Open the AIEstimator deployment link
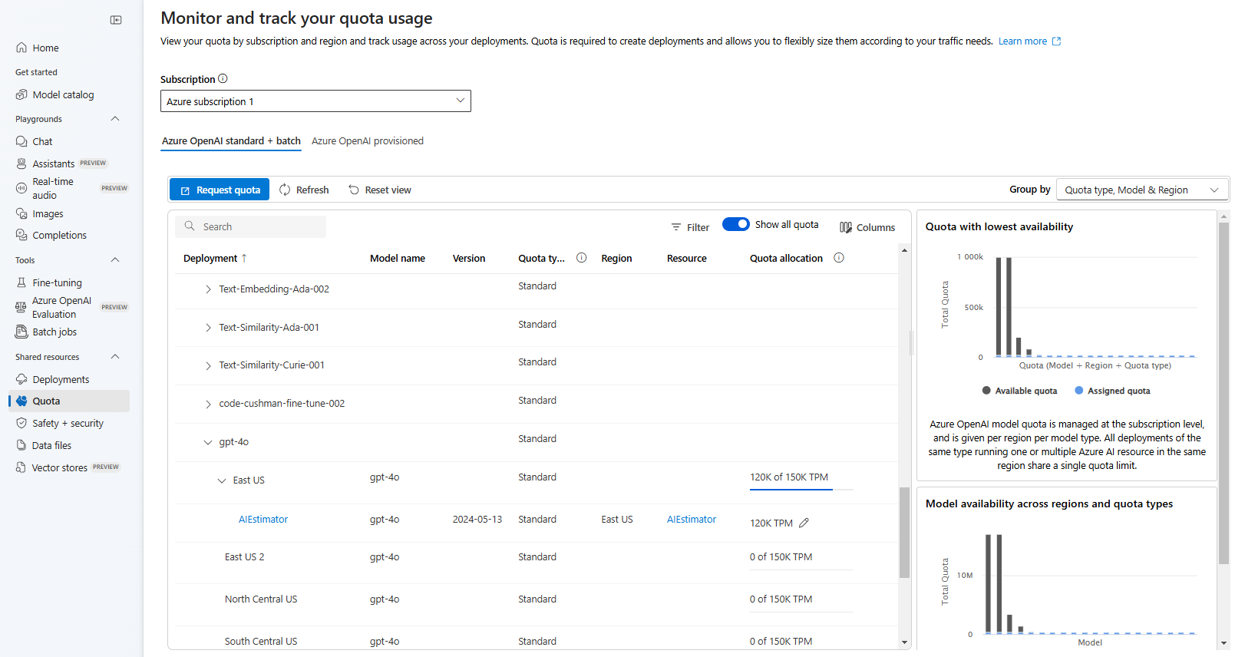Screen dimensions: 1245x657 coord(263,520)
